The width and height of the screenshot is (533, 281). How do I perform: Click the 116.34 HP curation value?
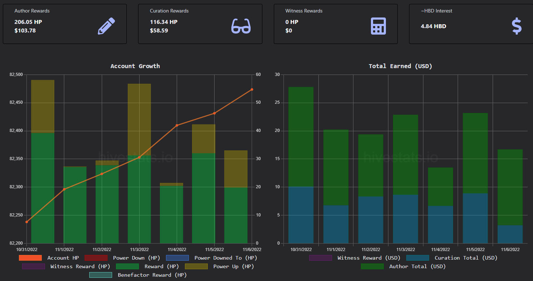click(x=164, y=22)
